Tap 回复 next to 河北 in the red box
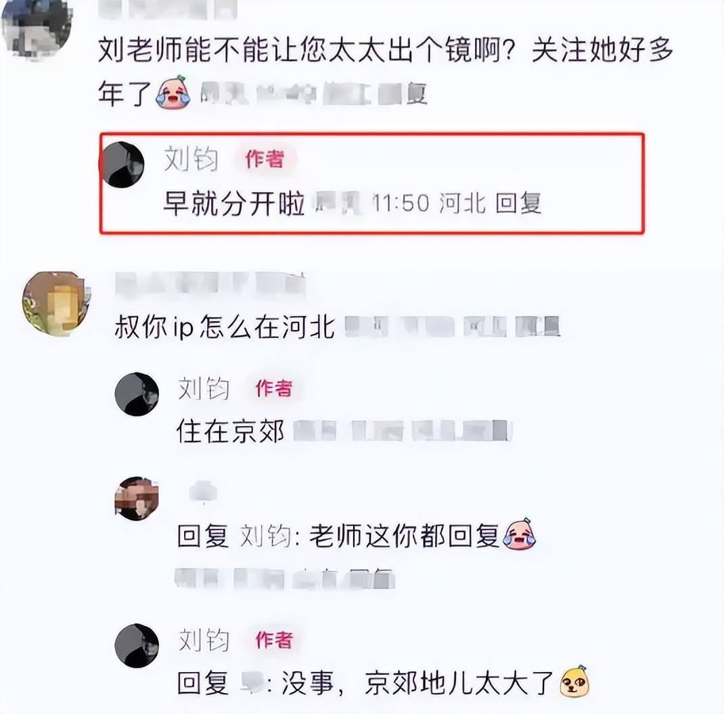The height and width of the screenshot is (714, 724). [x=518, y=203]
